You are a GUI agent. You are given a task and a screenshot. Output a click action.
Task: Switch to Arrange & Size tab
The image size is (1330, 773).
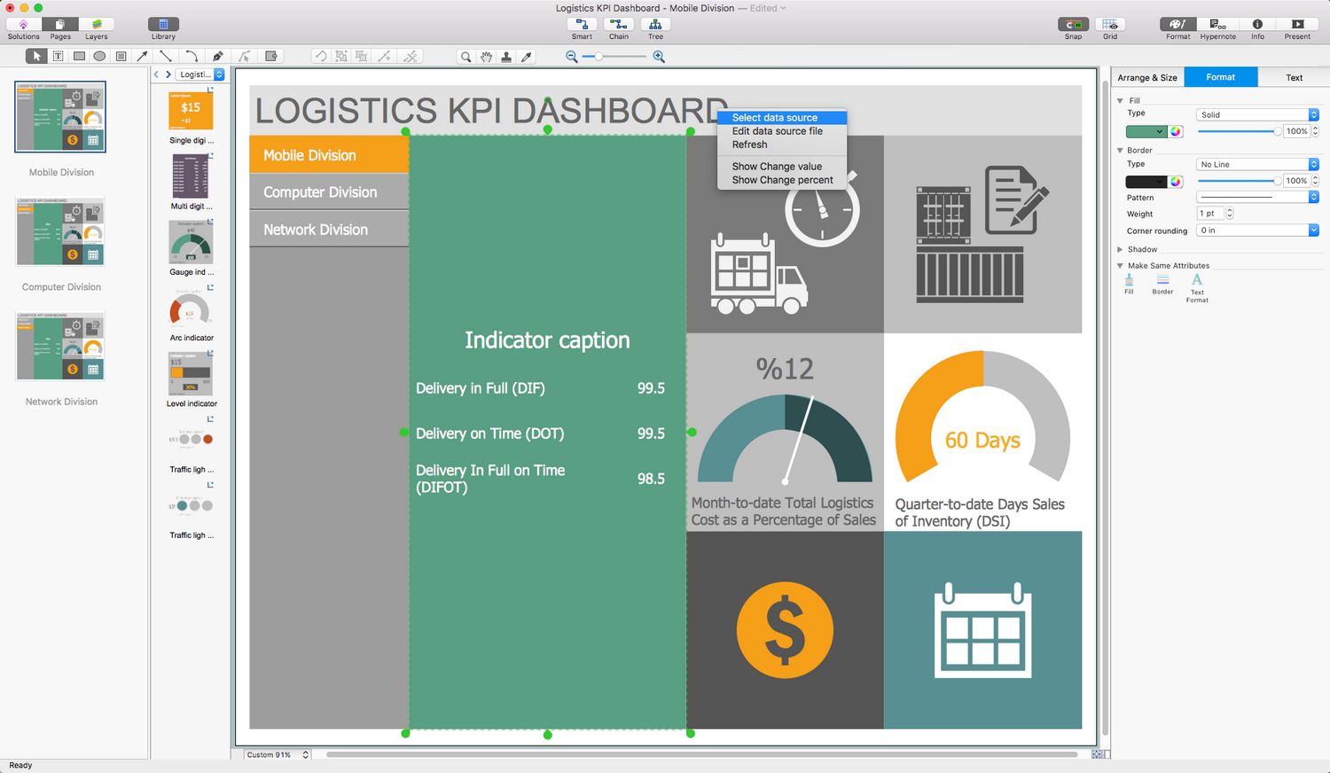1147,77
